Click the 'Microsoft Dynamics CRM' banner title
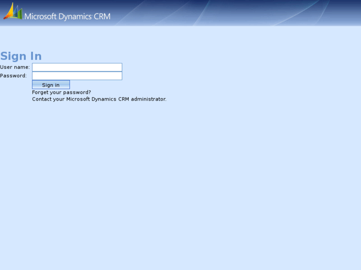The image size is (361, 270). [67, 16]
